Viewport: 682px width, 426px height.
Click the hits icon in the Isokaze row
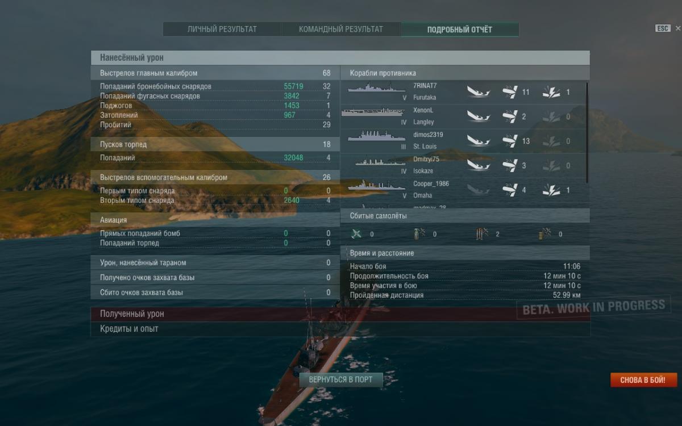[x=510, y=165]
